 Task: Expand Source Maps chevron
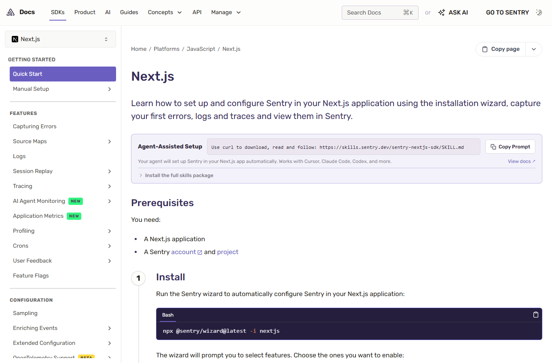pos(110,142)
